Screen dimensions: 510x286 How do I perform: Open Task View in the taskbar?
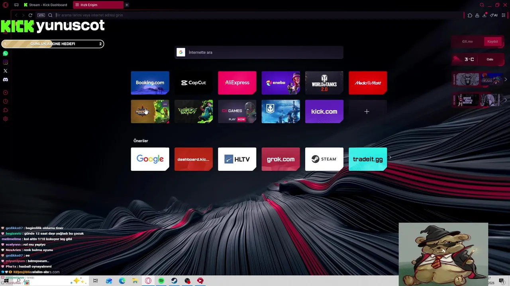pos(96,281)
